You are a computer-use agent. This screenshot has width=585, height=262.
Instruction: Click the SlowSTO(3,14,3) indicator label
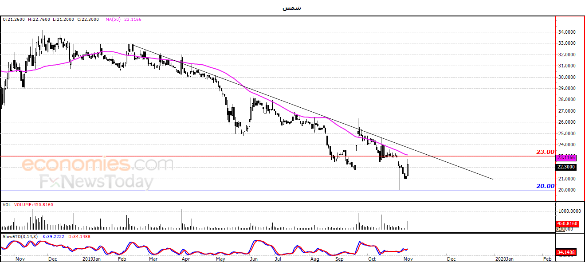click(x=18, y=237)
